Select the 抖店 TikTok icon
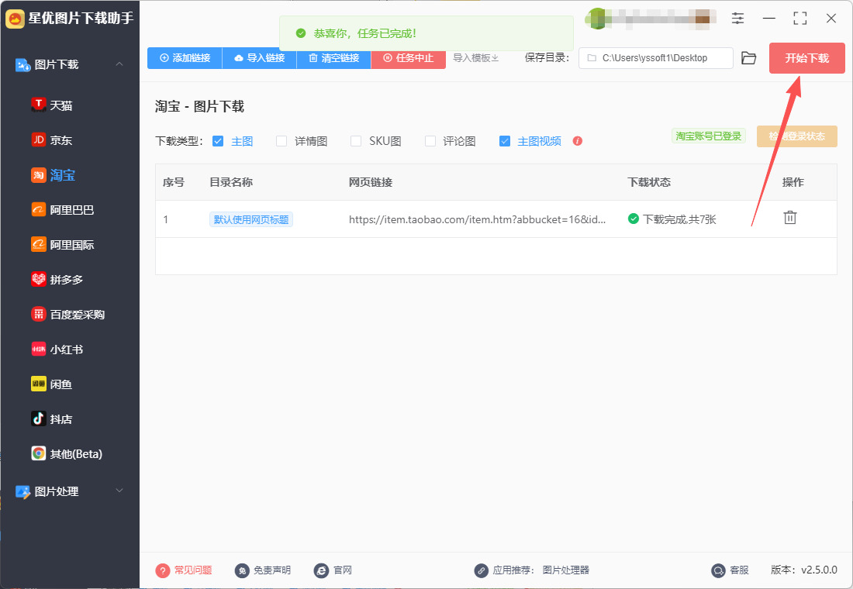The width and height of the screenshot is (853, 589). click(38, 418)
